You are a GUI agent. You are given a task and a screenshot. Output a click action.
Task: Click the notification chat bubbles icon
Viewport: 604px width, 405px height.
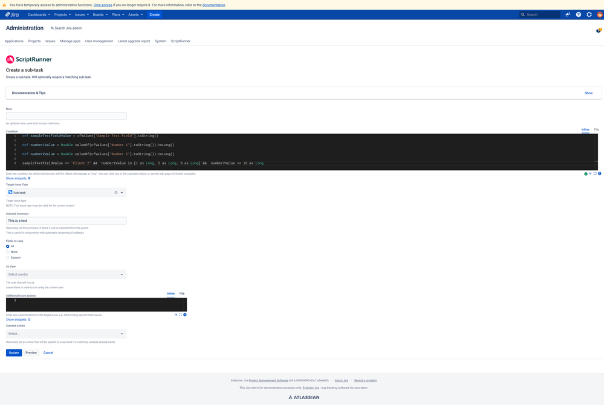click(599, 30)
